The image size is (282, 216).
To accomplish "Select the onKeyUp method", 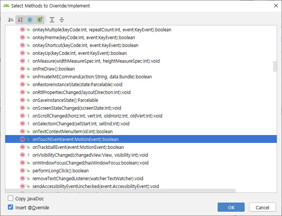I will pyautogui.click(x=141, y=53).
